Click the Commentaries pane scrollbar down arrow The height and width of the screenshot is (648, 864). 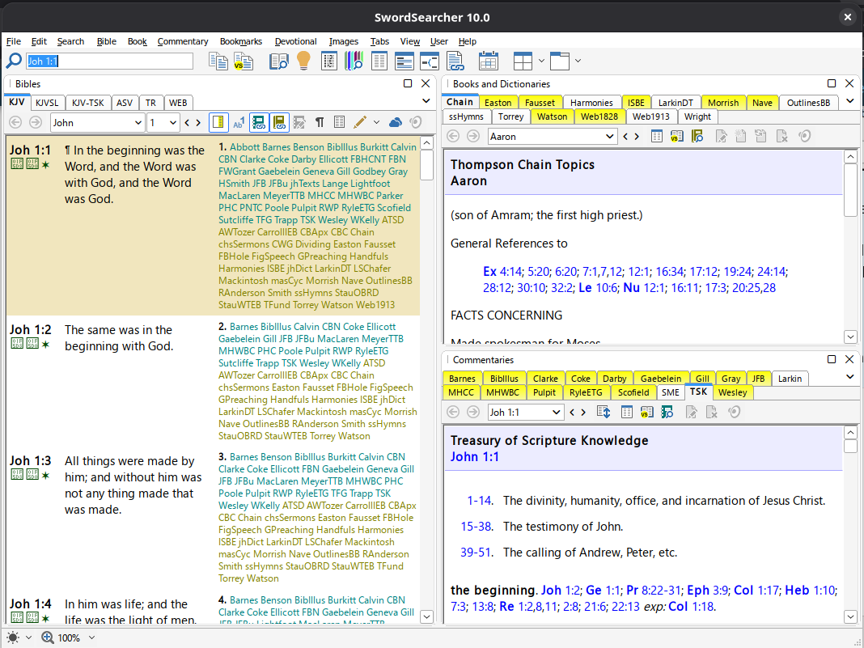tap(850, 616)
